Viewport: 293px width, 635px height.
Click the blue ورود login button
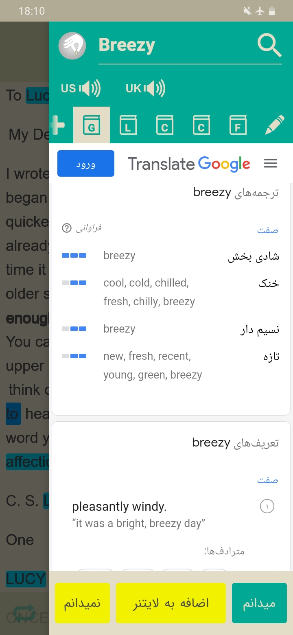tap(86, 164)
